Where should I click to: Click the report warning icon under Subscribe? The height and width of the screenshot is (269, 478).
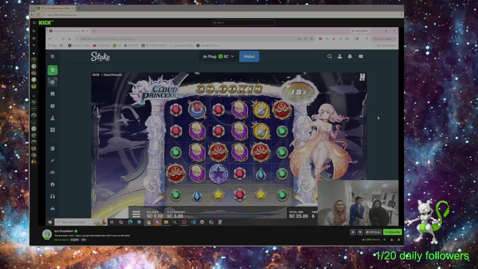[392, 240]
